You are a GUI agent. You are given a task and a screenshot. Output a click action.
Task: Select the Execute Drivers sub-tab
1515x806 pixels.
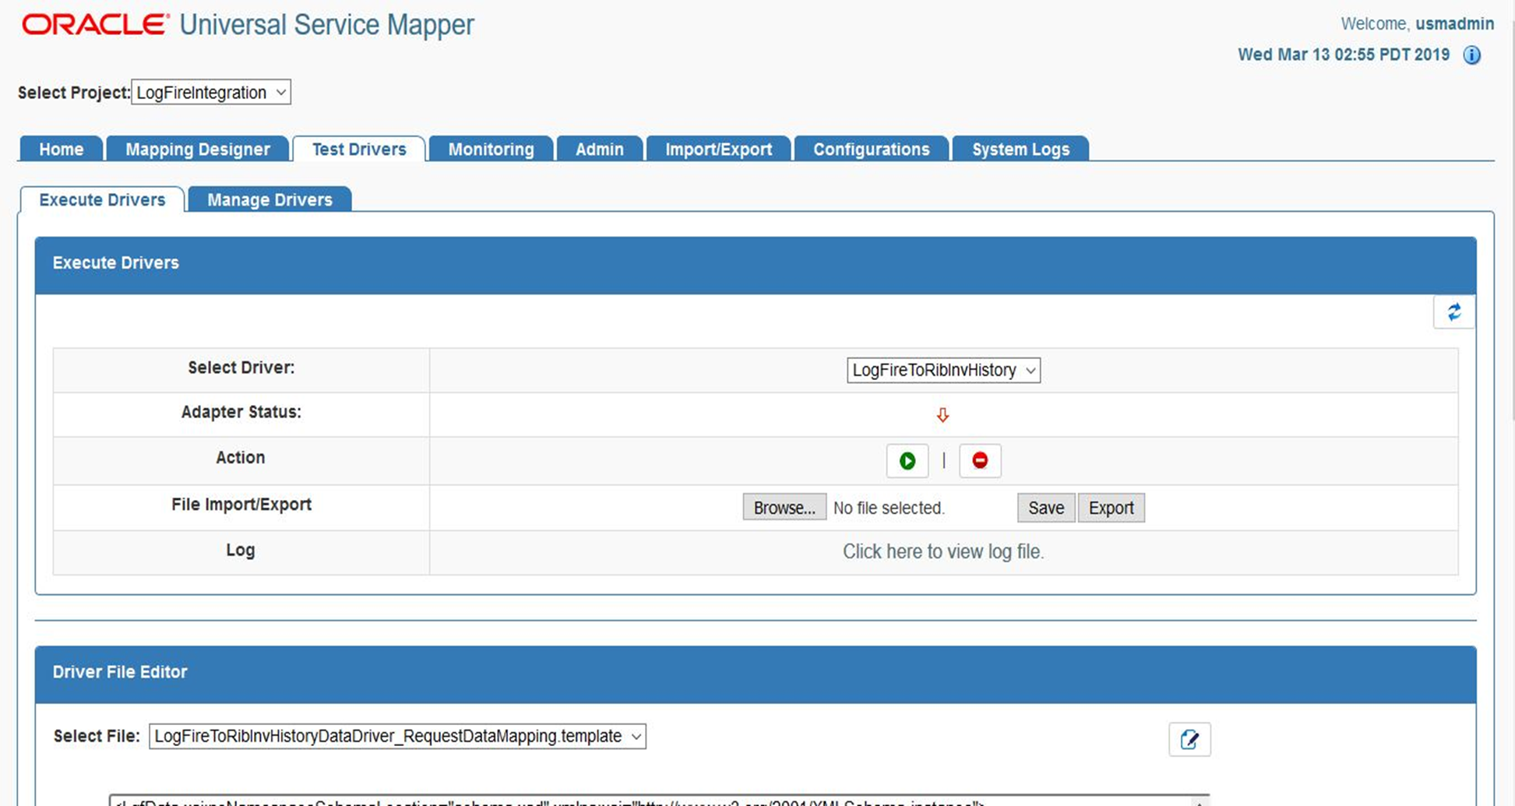pyautogui.click(x=102, y=199)
